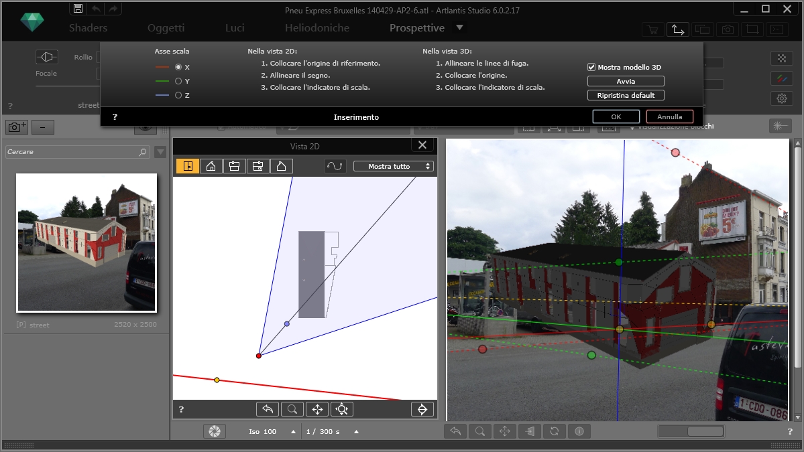Switch to the Luci tab
This screenshot has height=452, width=804.
235,27
